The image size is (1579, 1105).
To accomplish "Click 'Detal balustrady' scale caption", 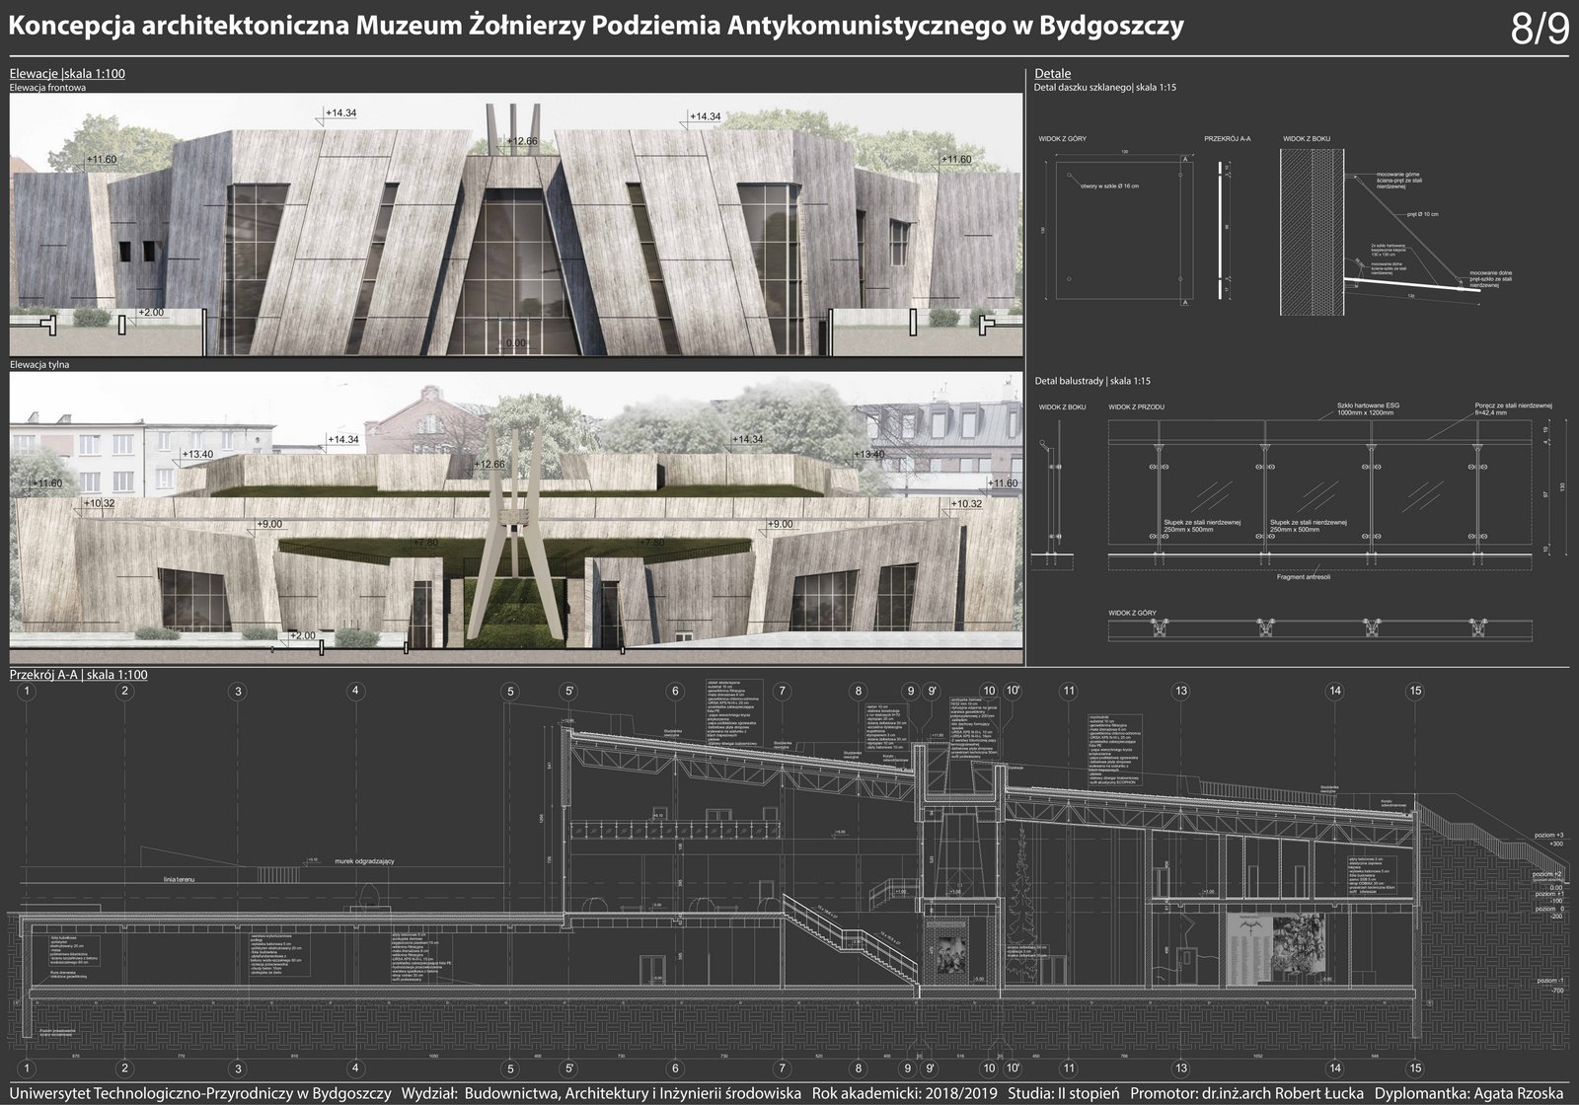I will [x=1092, y=381].
